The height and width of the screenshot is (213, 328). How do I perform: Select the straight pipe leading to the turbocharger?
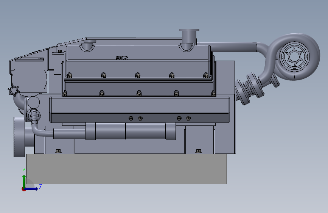pyautogui.click(x=233, y=47)
